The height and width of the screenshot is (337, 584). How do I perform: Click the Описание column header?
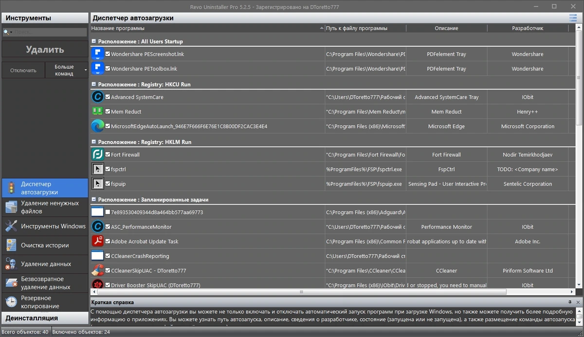tap(446, 28)
